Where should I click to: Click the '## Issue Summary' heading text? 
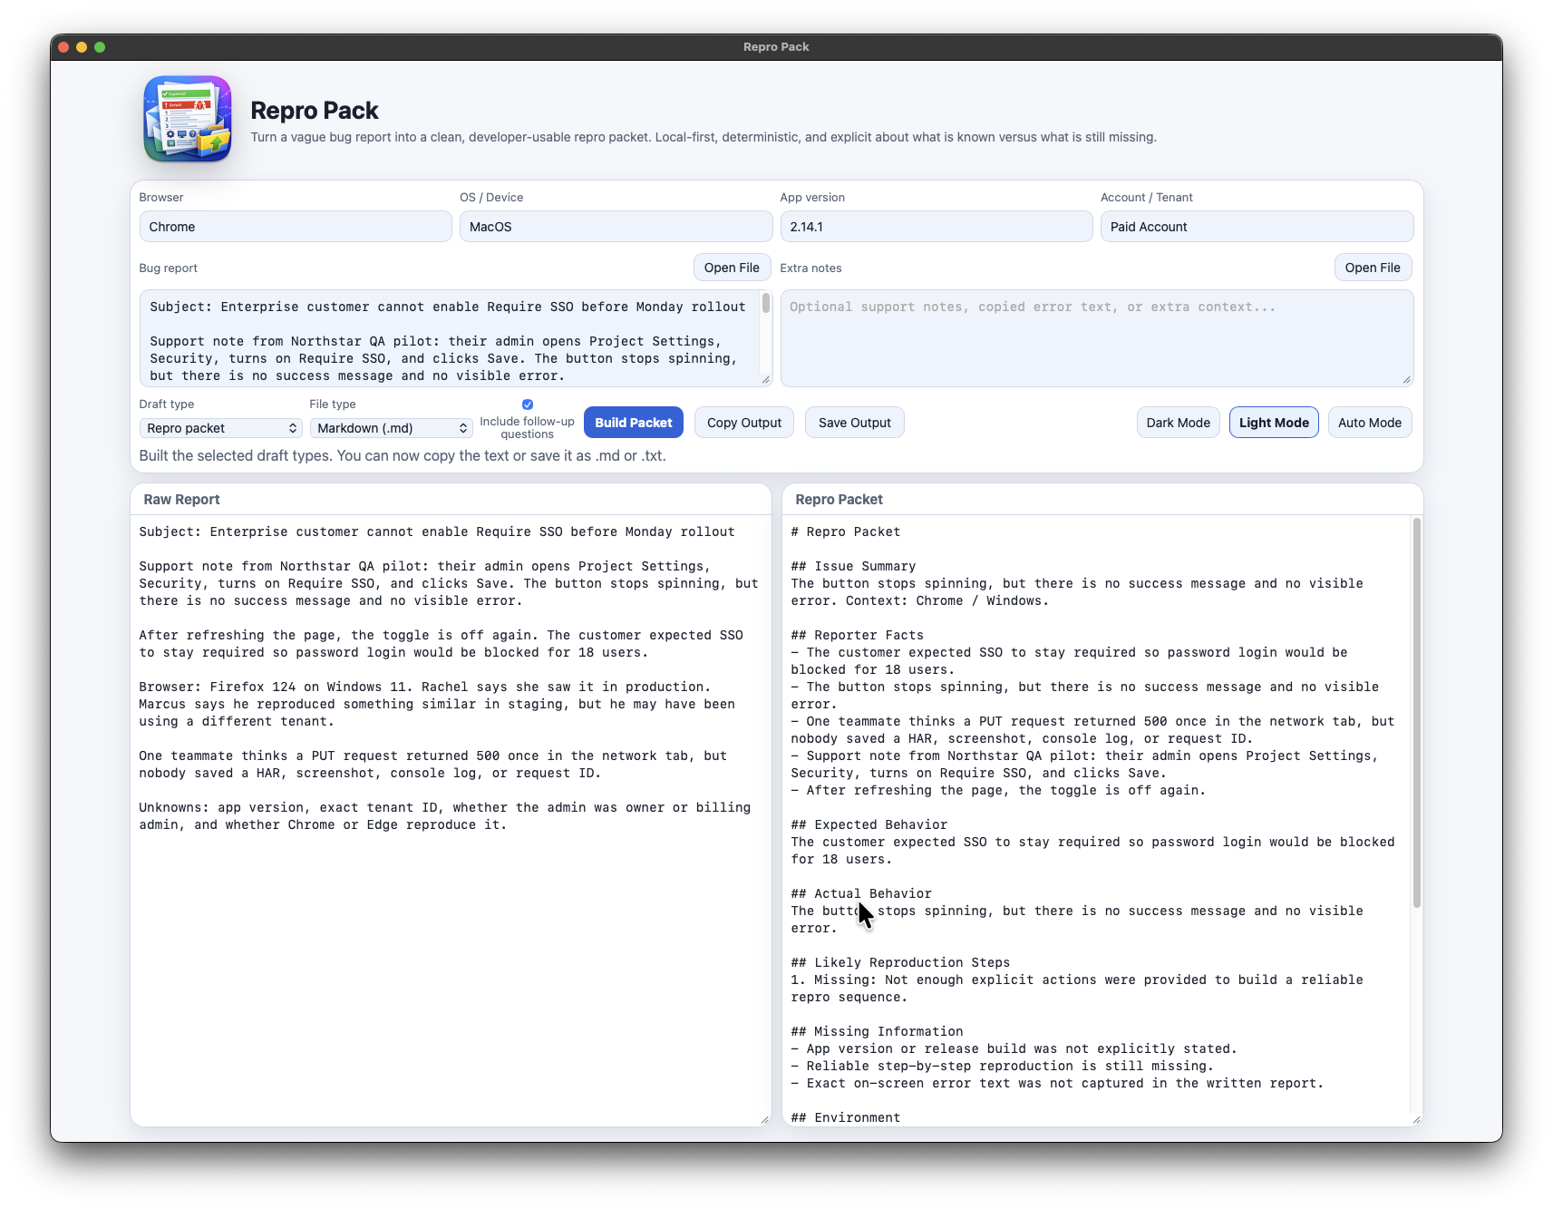point(853,566)
